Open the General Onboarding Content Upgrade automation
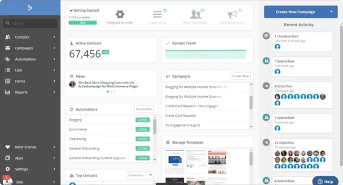Viewport: 343px width, 185px height. pos(97,158)
